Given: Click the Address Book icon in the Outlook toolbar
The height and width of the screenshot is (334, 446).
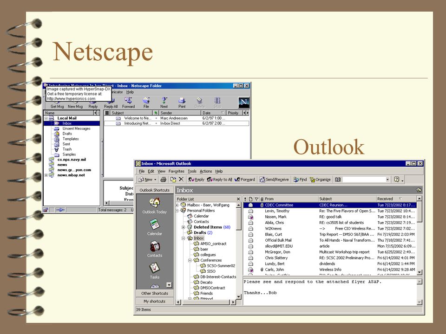Looking at the screenshot, I should pos(338,180).
